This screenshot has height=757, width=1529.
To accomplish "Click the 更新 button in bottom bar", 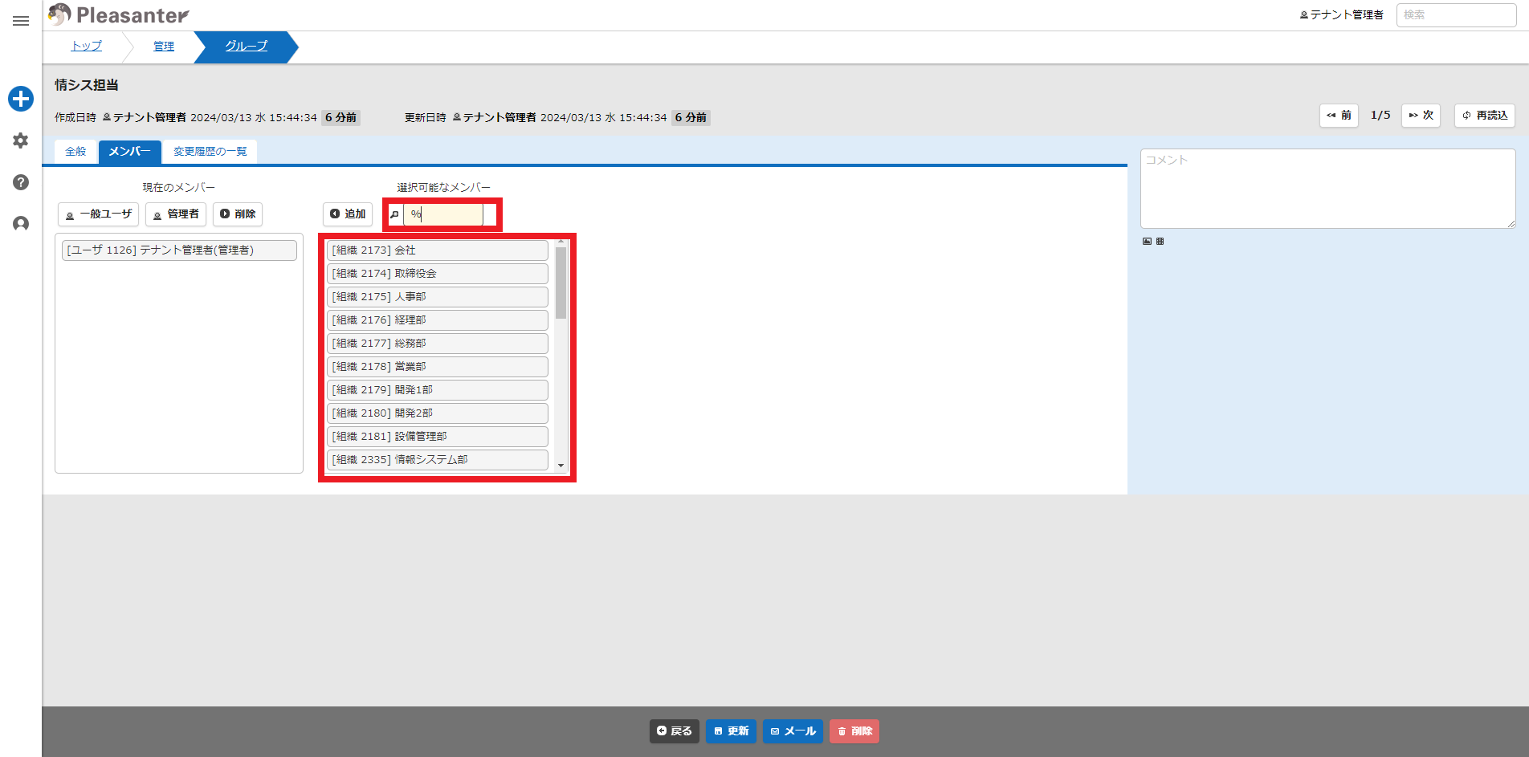I will pos(731,731).
